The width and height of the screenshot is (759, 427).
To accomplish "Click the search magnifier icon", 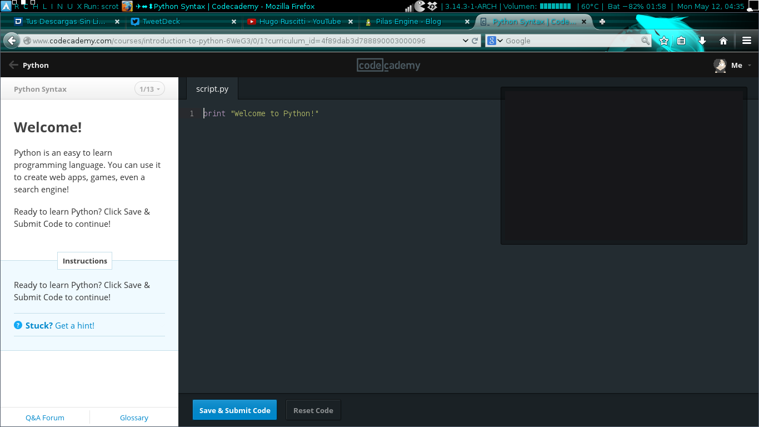I will [x=645, y=41].
